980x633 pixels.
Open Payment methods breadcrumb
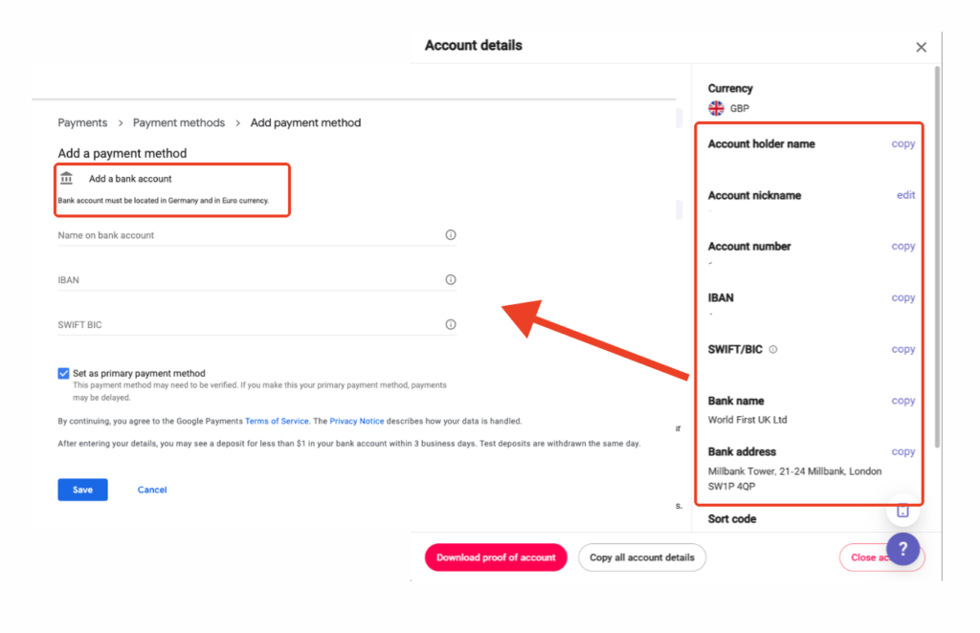pos(179,123)
